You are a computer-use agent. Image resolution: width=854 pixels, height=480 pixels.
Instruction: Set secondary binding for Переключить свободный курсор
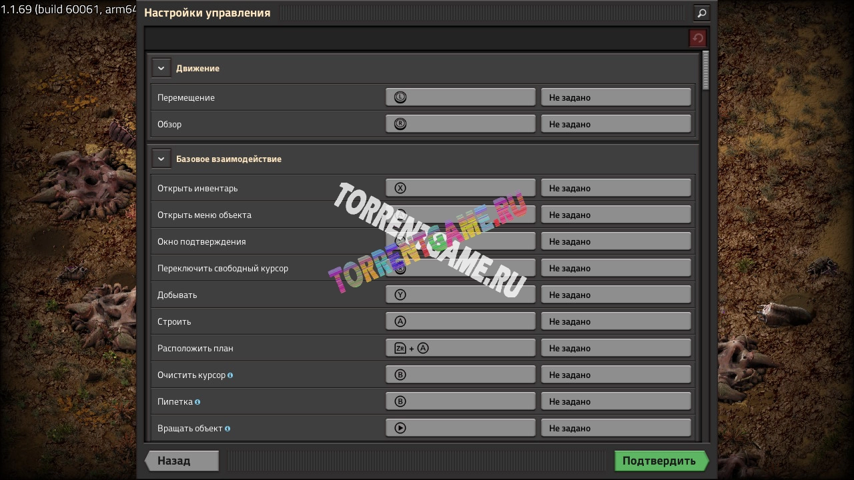pos(615,268)
